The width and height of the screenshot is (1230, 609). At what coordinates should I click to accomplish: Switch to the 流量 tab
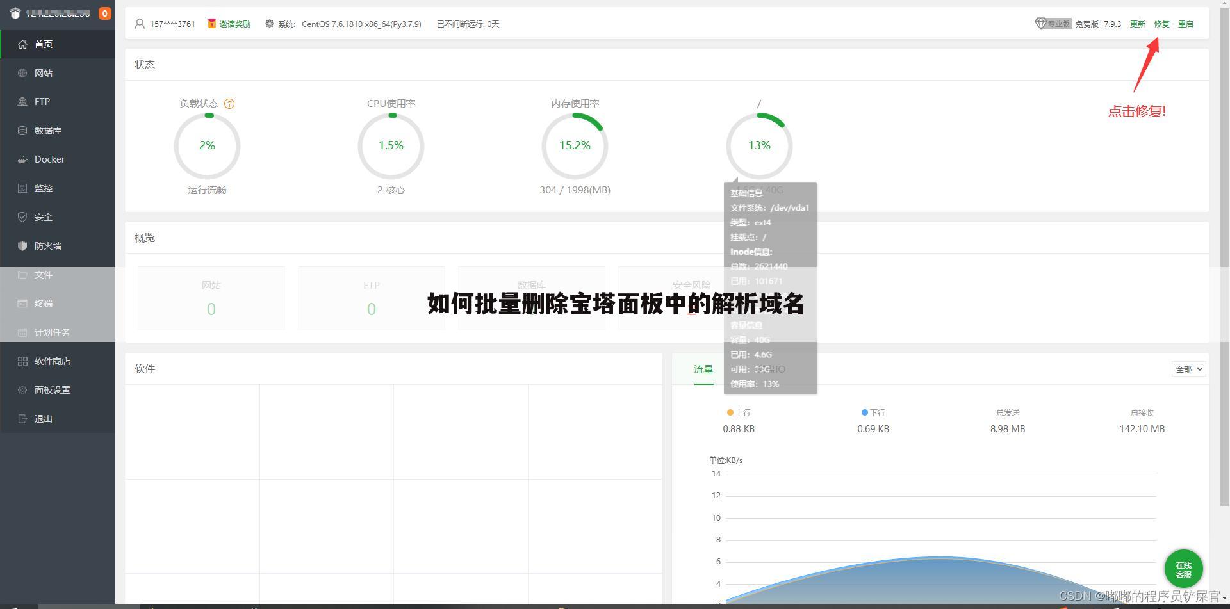point(703,369)
